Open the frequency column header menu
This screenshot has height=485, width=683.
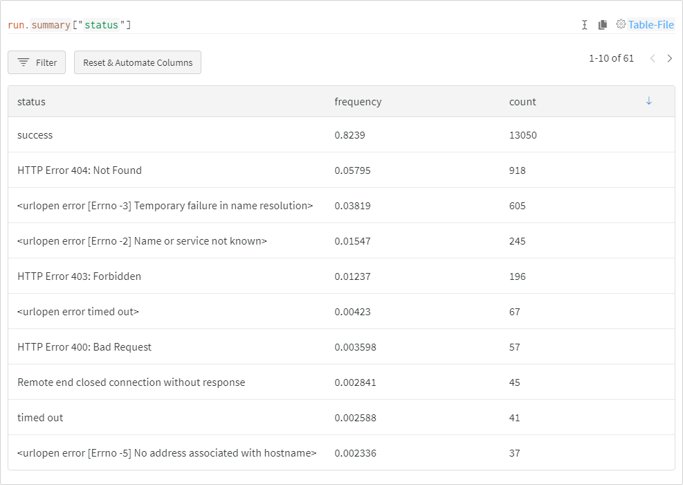(x=358, y=102)
